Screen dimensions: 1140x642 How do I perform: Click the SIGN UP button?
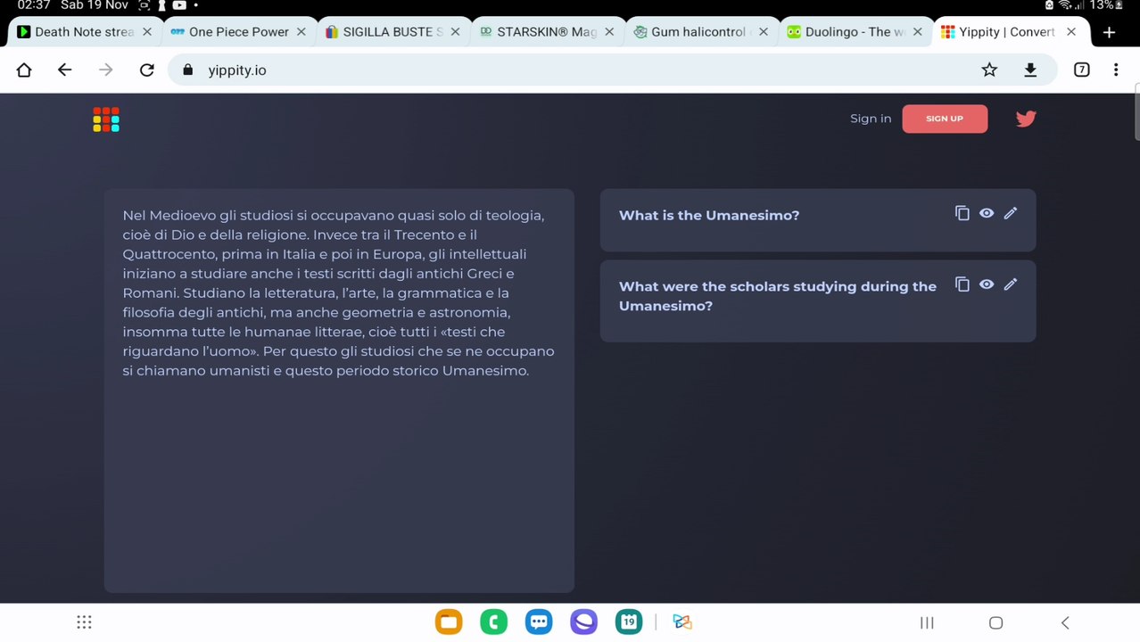pyautogui.click(x=945, y=119)
